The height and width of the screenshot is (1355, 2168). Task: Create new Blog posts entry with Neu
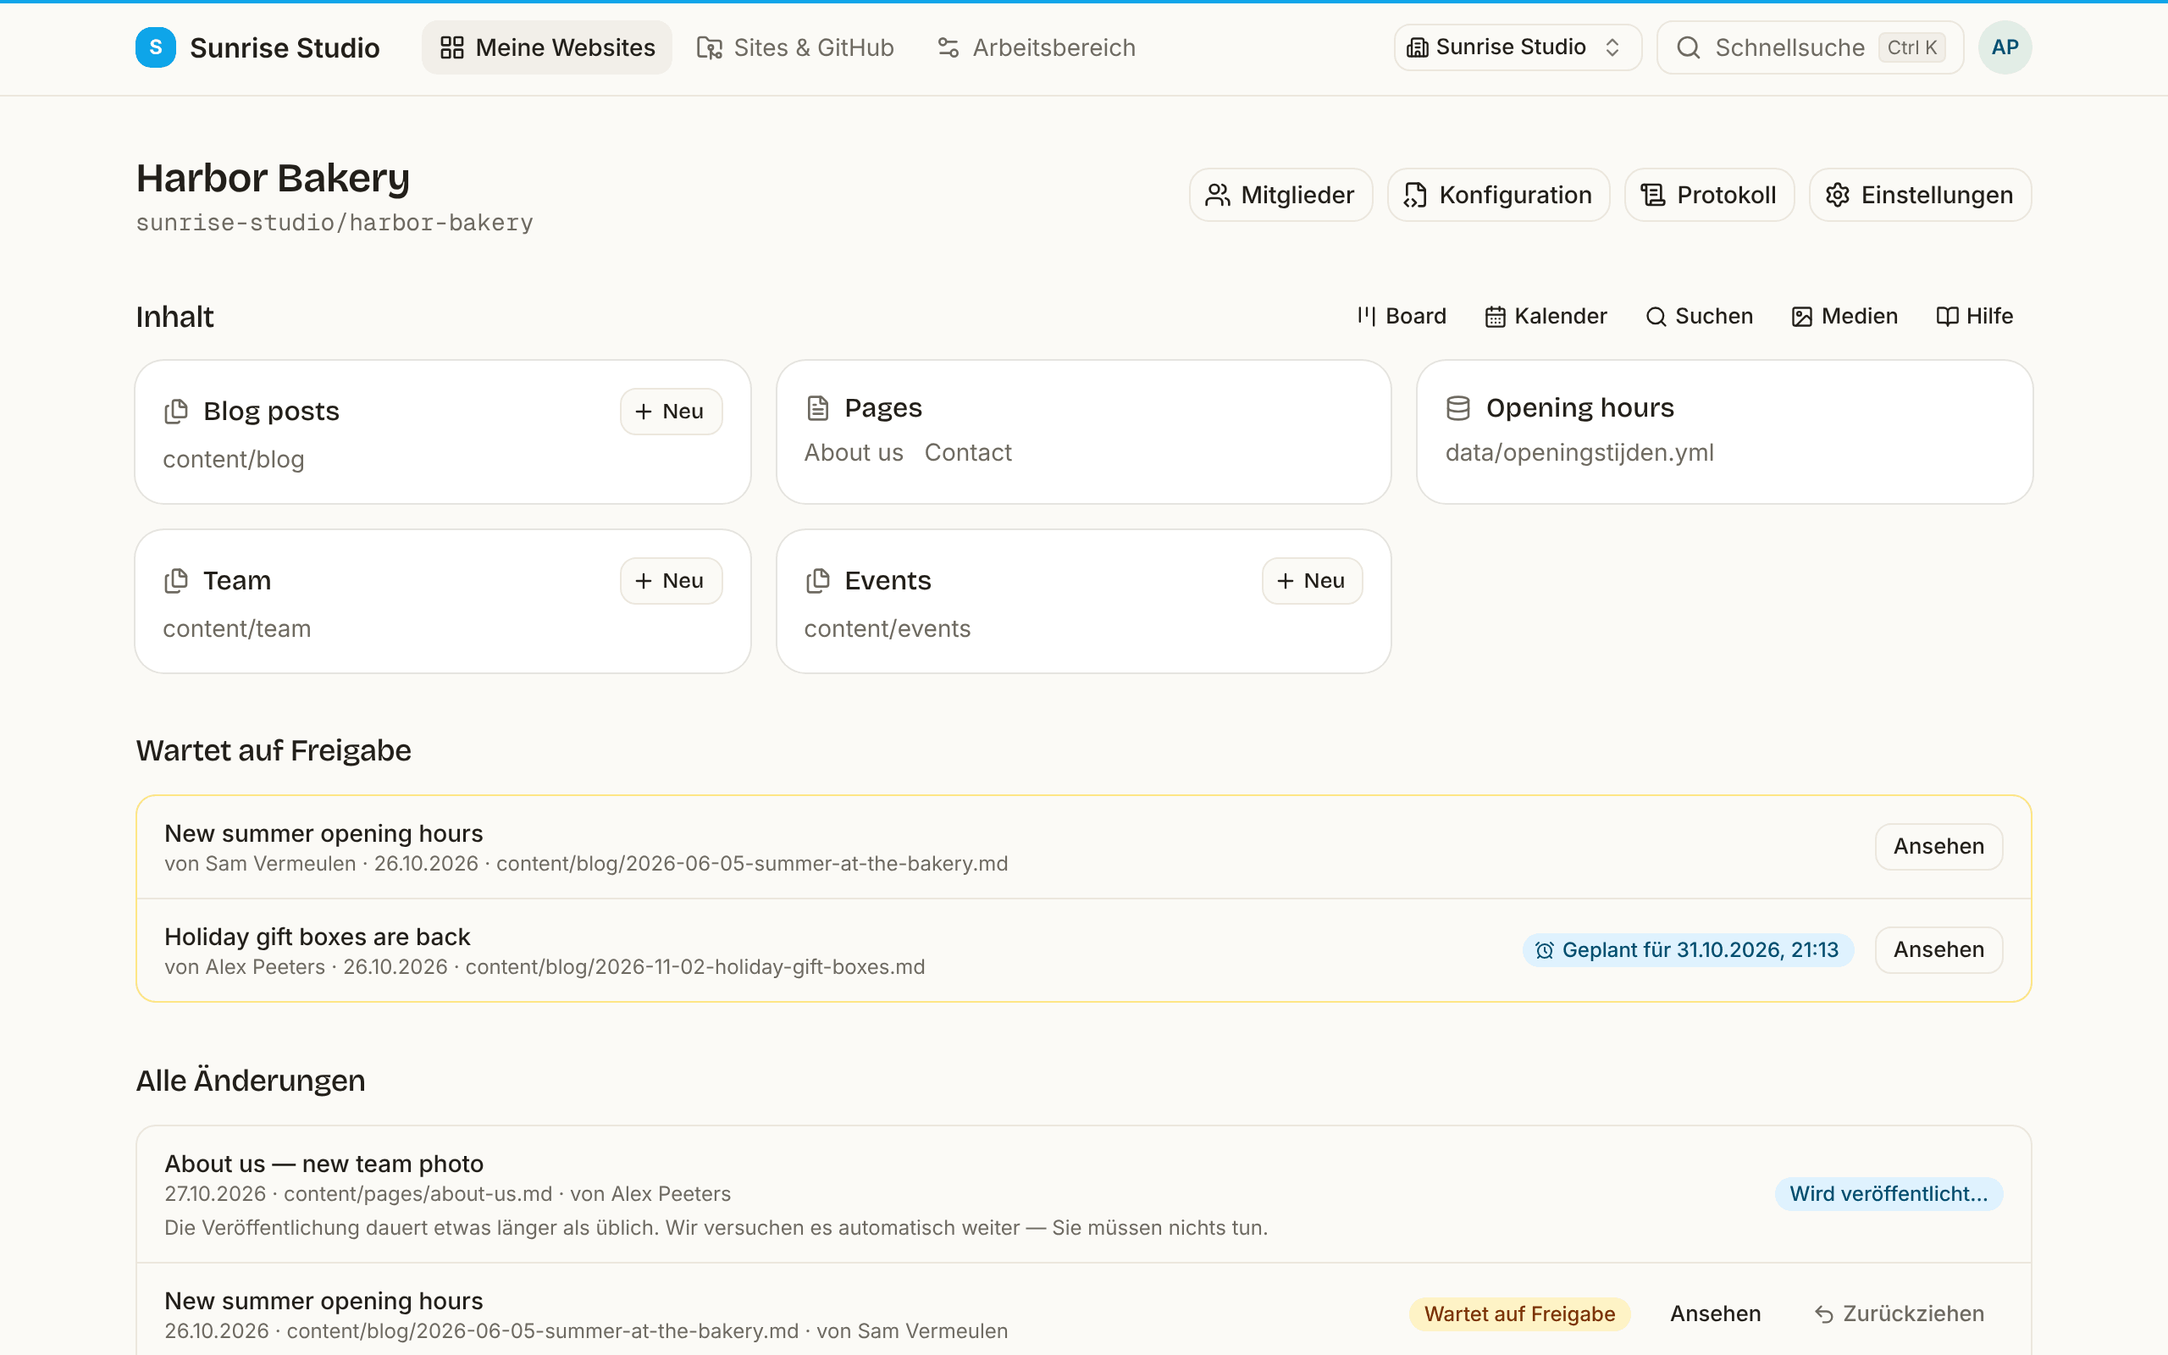click(x=670, y=412)
